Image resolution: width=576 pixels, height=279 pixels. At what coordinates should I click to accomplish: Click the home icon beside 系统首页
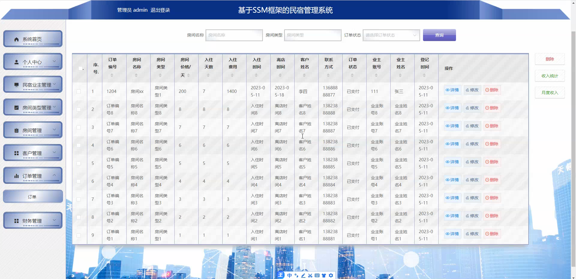tap(16, 39)
